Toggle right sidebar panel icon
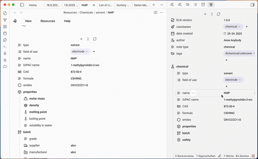The width and height of the screenshot is (258, 159). tap(252, 5)
